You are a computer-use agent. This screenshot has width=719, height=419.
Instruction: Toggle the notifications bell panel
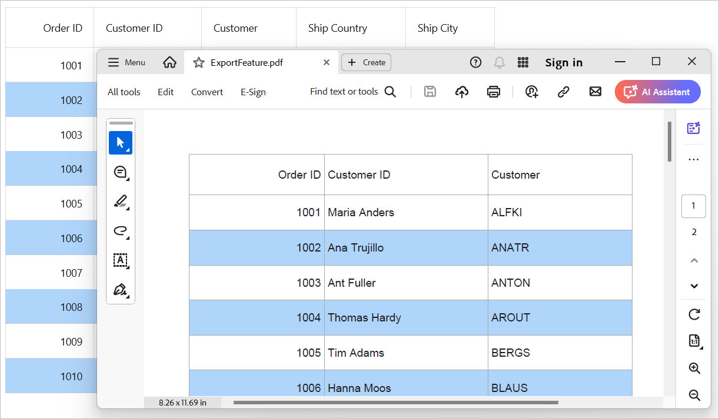(x=499, y=62)
